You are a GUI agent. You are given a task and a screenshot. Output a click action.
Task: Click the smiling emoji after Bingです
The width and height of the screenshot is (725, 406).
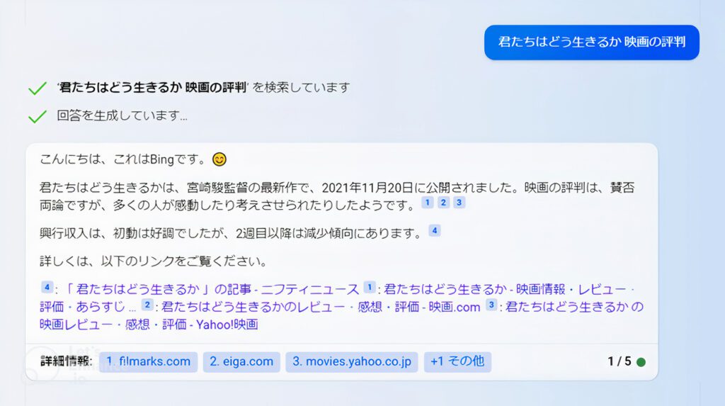pos(219,159)
